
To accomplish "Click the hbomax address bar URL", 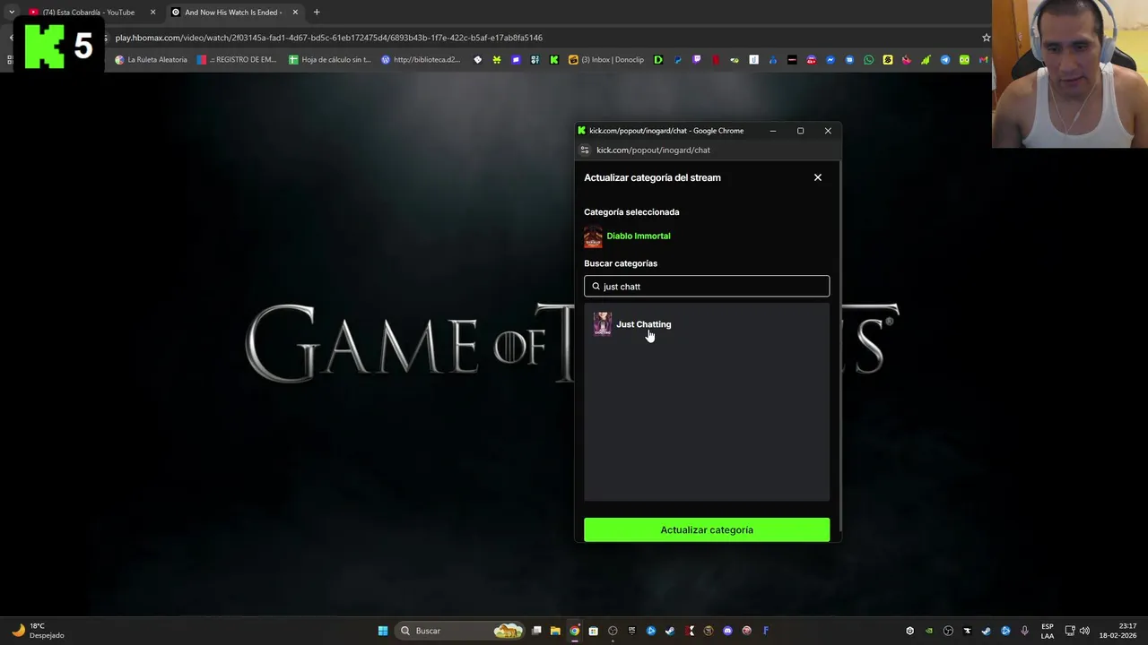I will coord(328,38).
